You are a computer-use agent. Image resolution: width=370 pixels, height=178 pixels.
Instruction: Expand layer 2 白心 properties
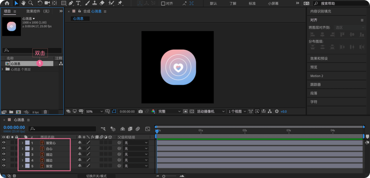tap(23, 149)
